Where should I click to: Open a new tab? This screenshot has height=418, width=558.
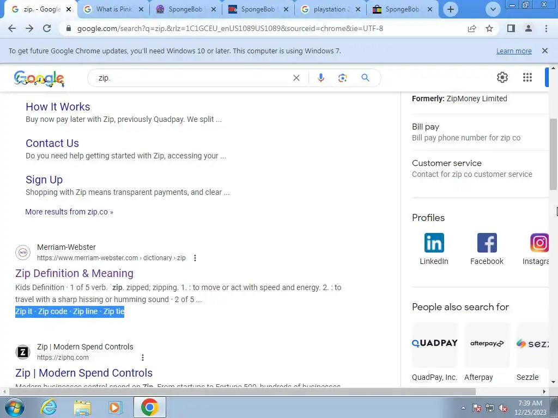click(451, 9)
